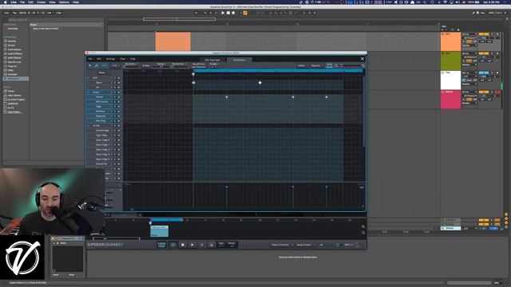Open Superior Drummer's Settings menu
Viewport: 511px width, 287px height.
click(x=110, y=59)
